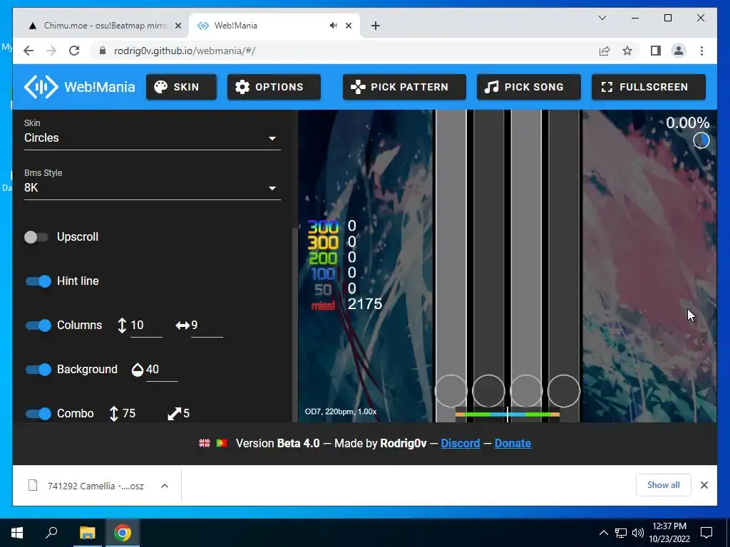This screenshot has width=730, height=547.
Task: Expand the Skin dropdown showing Circles
Action: click(153, 137)
